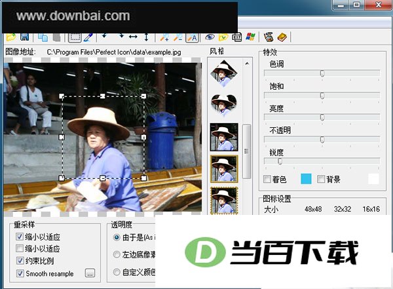This screenshot has width=393, height=289.
Task: Choose the stamp-edged frame style thumbnail
Action: [224, 201]
